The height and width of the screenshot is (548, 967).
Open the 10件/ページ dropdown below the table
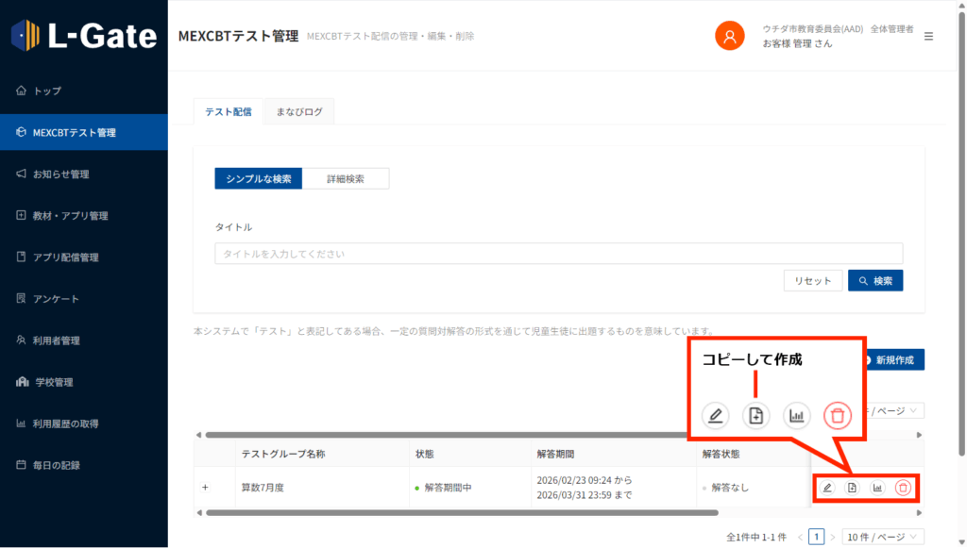pos(882,537)
